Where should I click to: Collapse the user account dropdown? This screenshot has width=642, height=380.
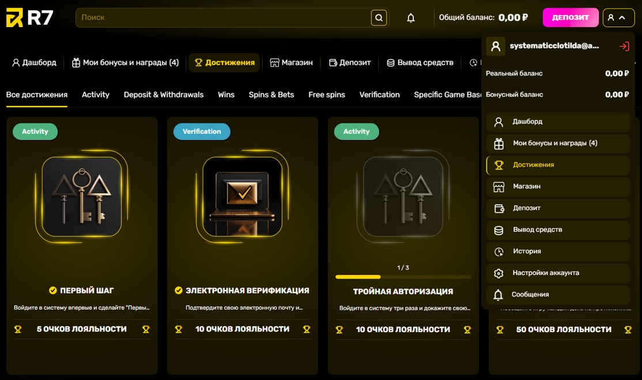click(x=618, y=18)
